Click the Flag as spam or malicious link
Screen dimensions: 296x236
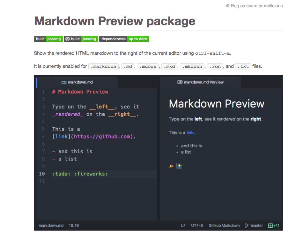point(254,6)
